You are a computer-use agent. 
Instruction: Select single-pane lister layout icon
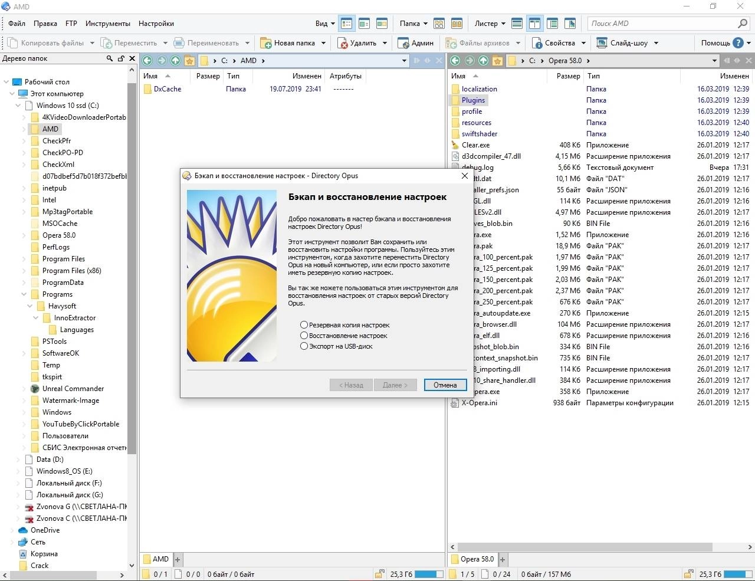[517, 24]
